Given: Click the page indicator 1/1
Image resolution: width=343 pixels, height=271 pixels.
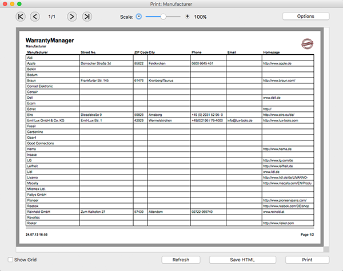Looking at the screenshot, I should tap(52, 17).
